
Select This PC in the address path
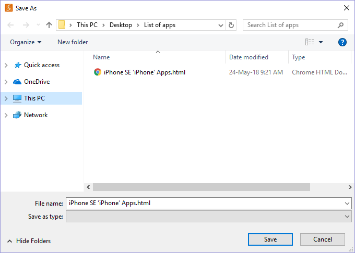pos(87,25)
